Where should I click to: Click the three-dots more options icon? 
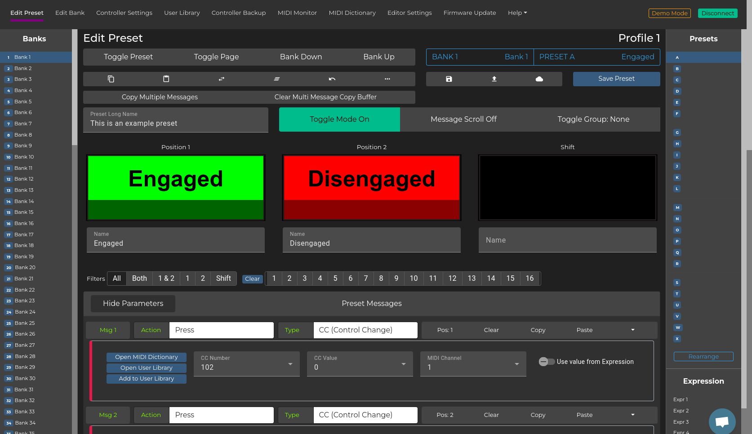pos(387,79)
